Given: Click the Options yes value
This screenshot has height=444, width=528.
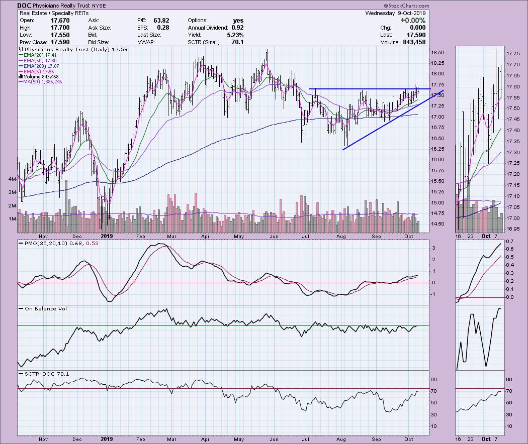Looking at the screenshot, I should [238, 21].
